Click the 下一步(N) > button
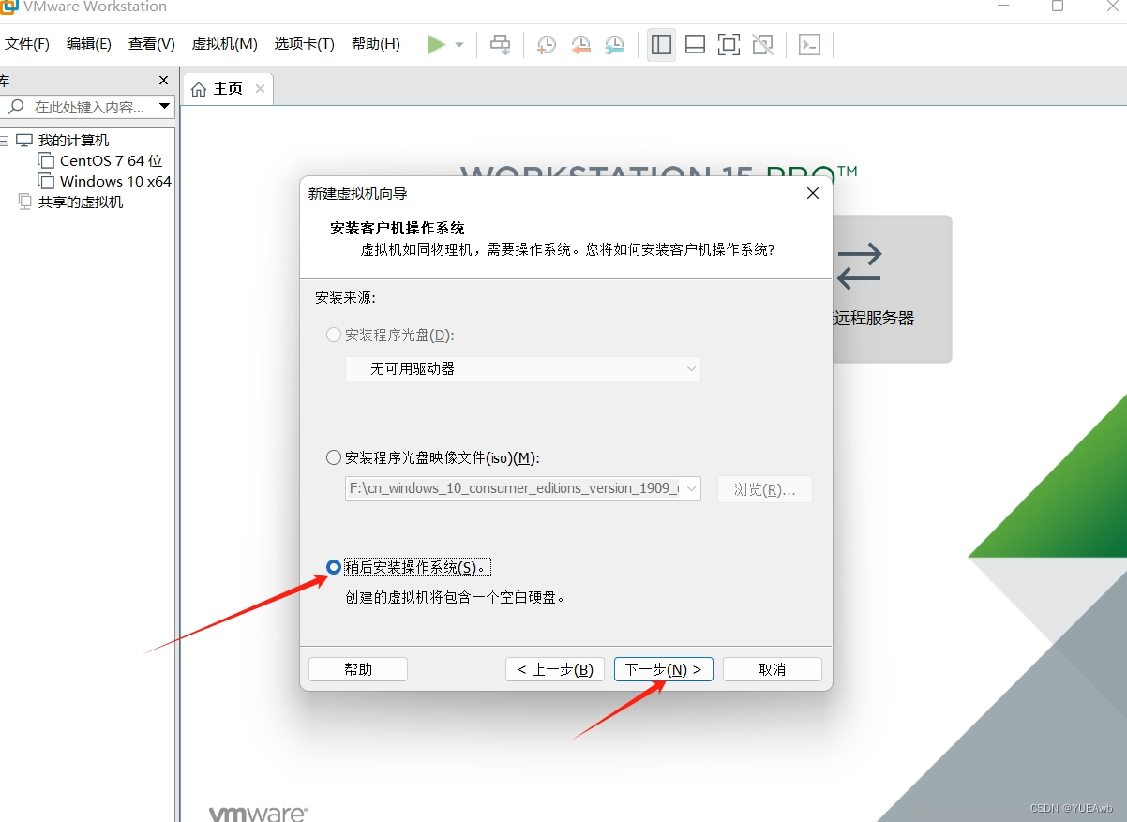This screenshot has height=822, width=1127. tap(664, 669)
